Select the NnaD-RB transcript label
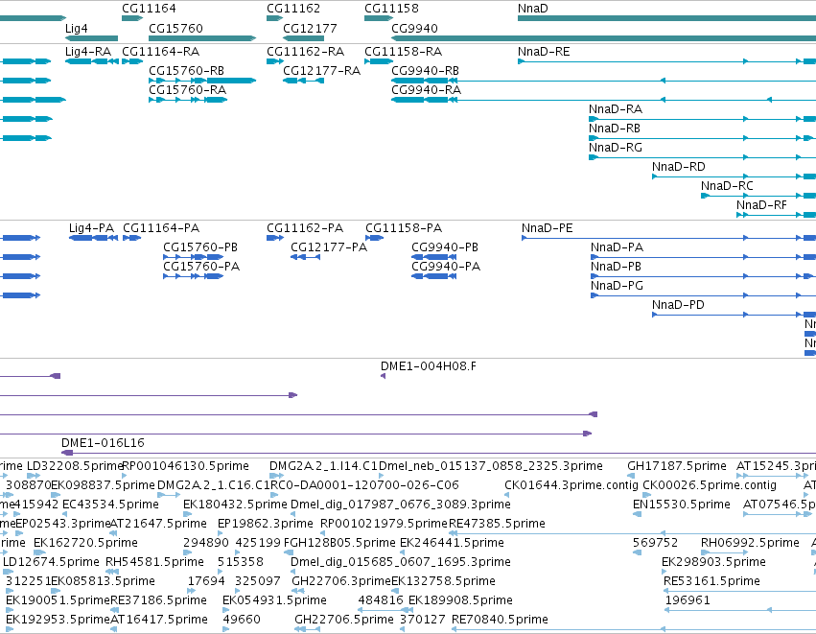 coord(615,129)
